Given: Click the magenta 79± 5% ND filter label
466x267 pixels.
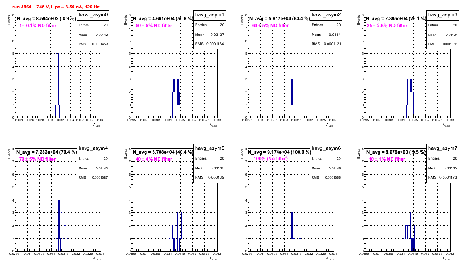Looking at the screenshot, I should click(37, 159).
